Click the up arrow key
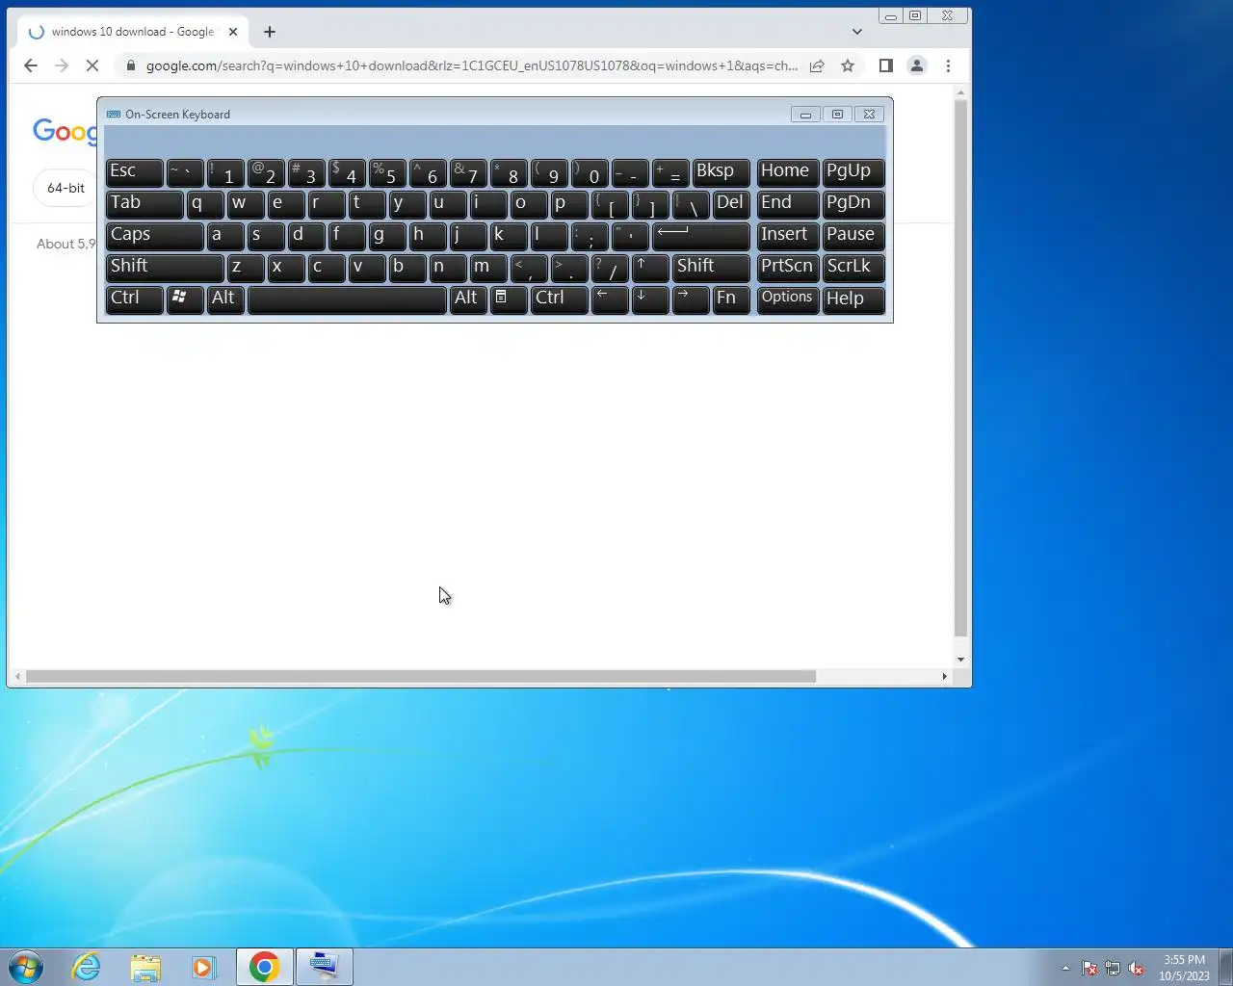Screen dimensions: 1233x986 point(650,268)
